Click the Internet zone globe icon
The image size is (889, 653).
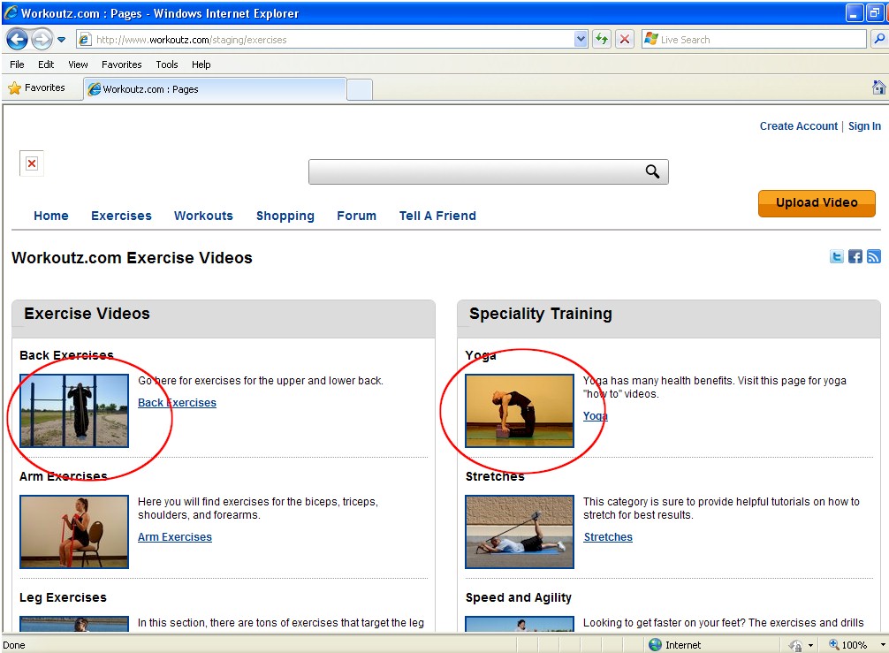click(x=656, y=644)
